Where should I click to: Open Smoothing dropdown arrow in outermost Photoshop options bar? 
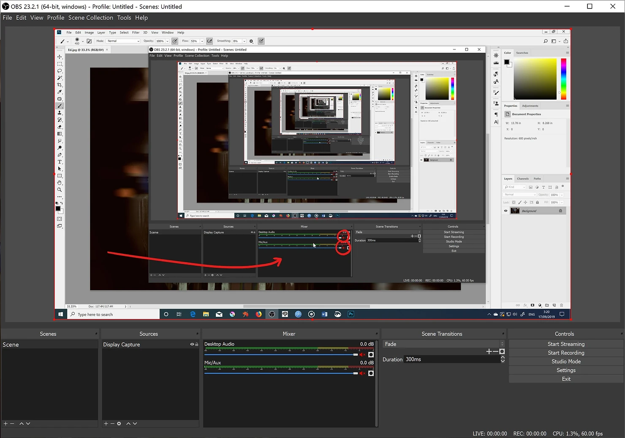tap(244, 41)
